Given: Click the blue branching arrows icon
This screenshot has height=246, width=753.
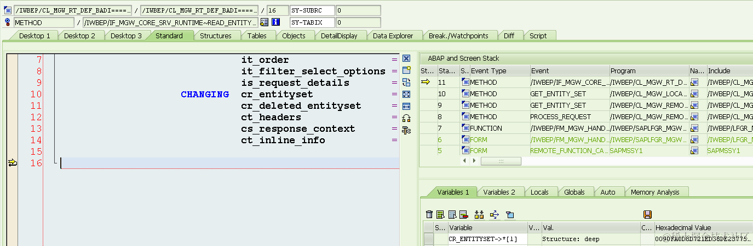Looking at the screenshot, I should (x=495, y=214).
